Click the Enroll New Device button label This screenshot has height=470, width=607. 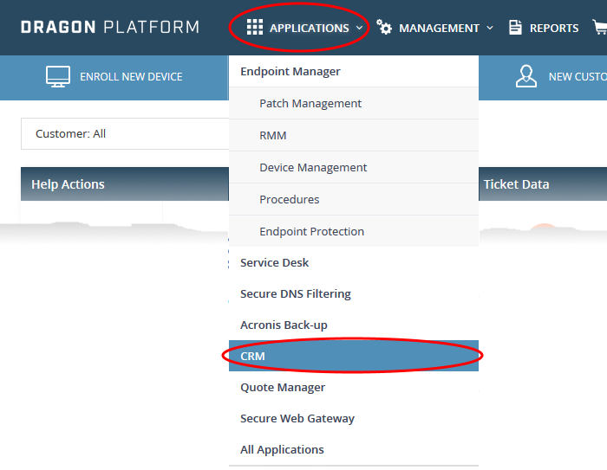pos(131,77)
